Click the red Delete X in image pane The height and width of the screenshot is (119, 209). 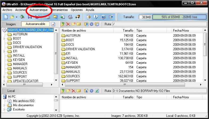point(68,24)
